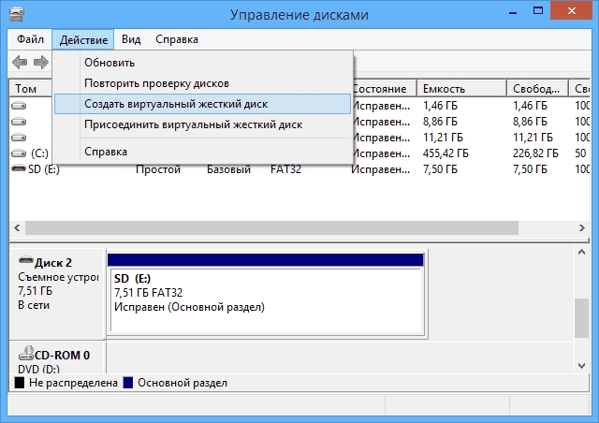Select Повторить проверку дисков menu entry
Screen dimensions: 599x423
pos(156,83)
